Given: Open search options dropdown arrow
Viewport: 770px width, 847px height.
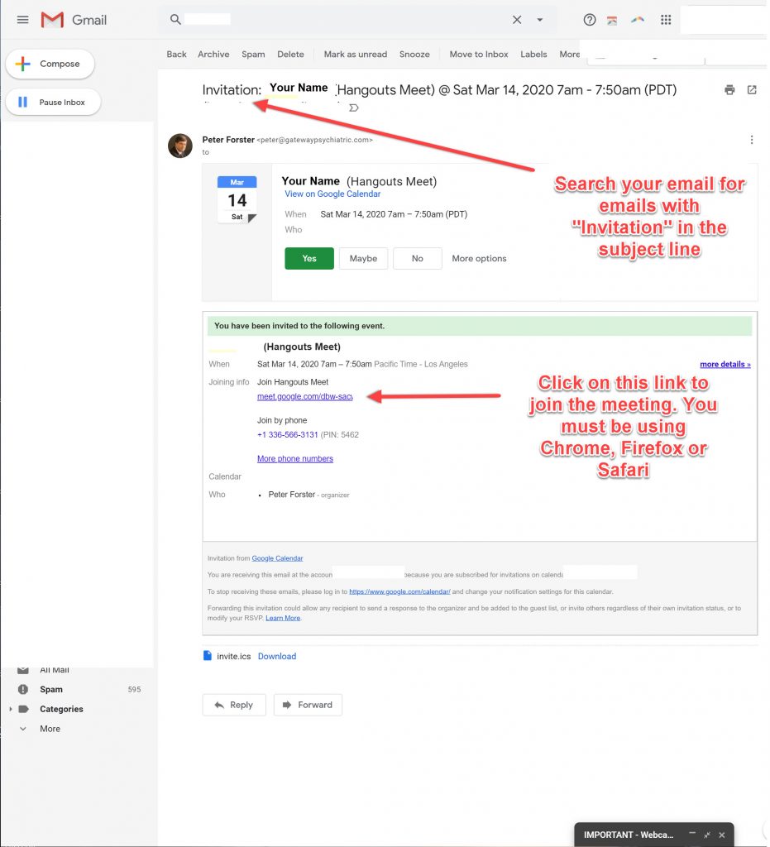Looking at the screenshot, I should coord(539,20).
